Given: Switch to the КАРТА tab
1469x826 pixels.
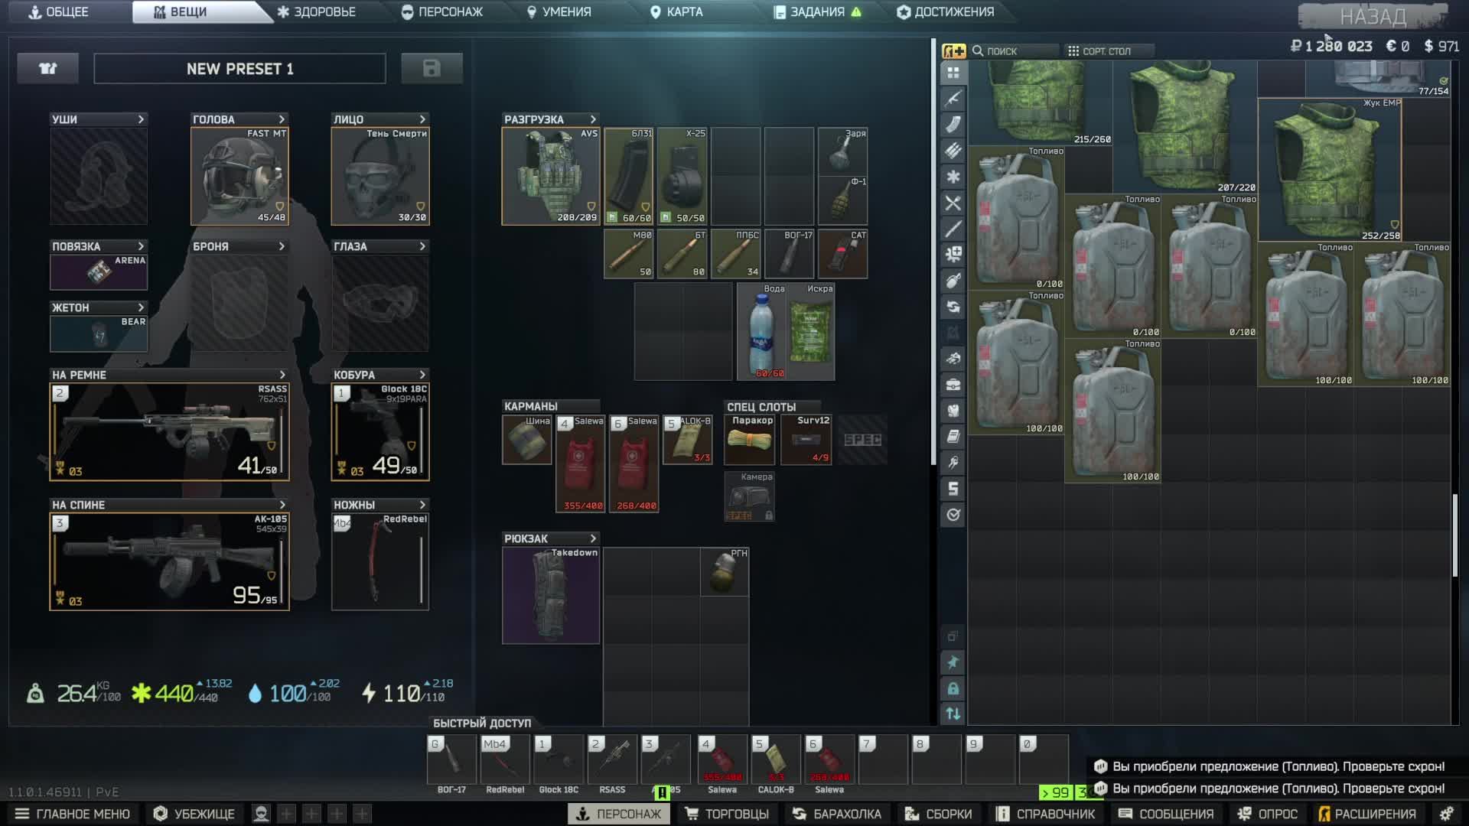Looking at the screenshot, I should (x=676, y=12).
